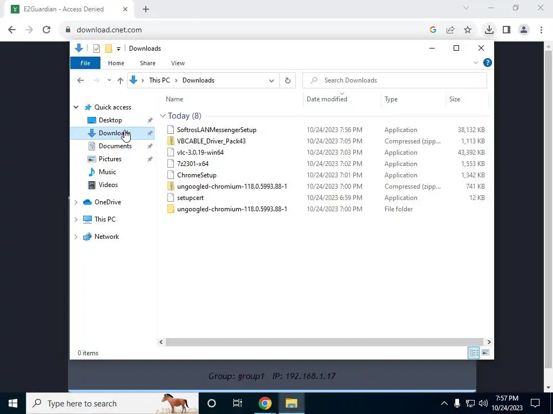Select Network in the navigation pane

(x=106, y=237)
